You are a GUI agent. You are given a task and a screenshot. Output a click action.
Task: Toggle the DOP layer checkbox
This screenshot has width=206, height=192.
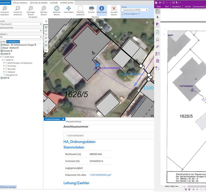coord(2,78)
